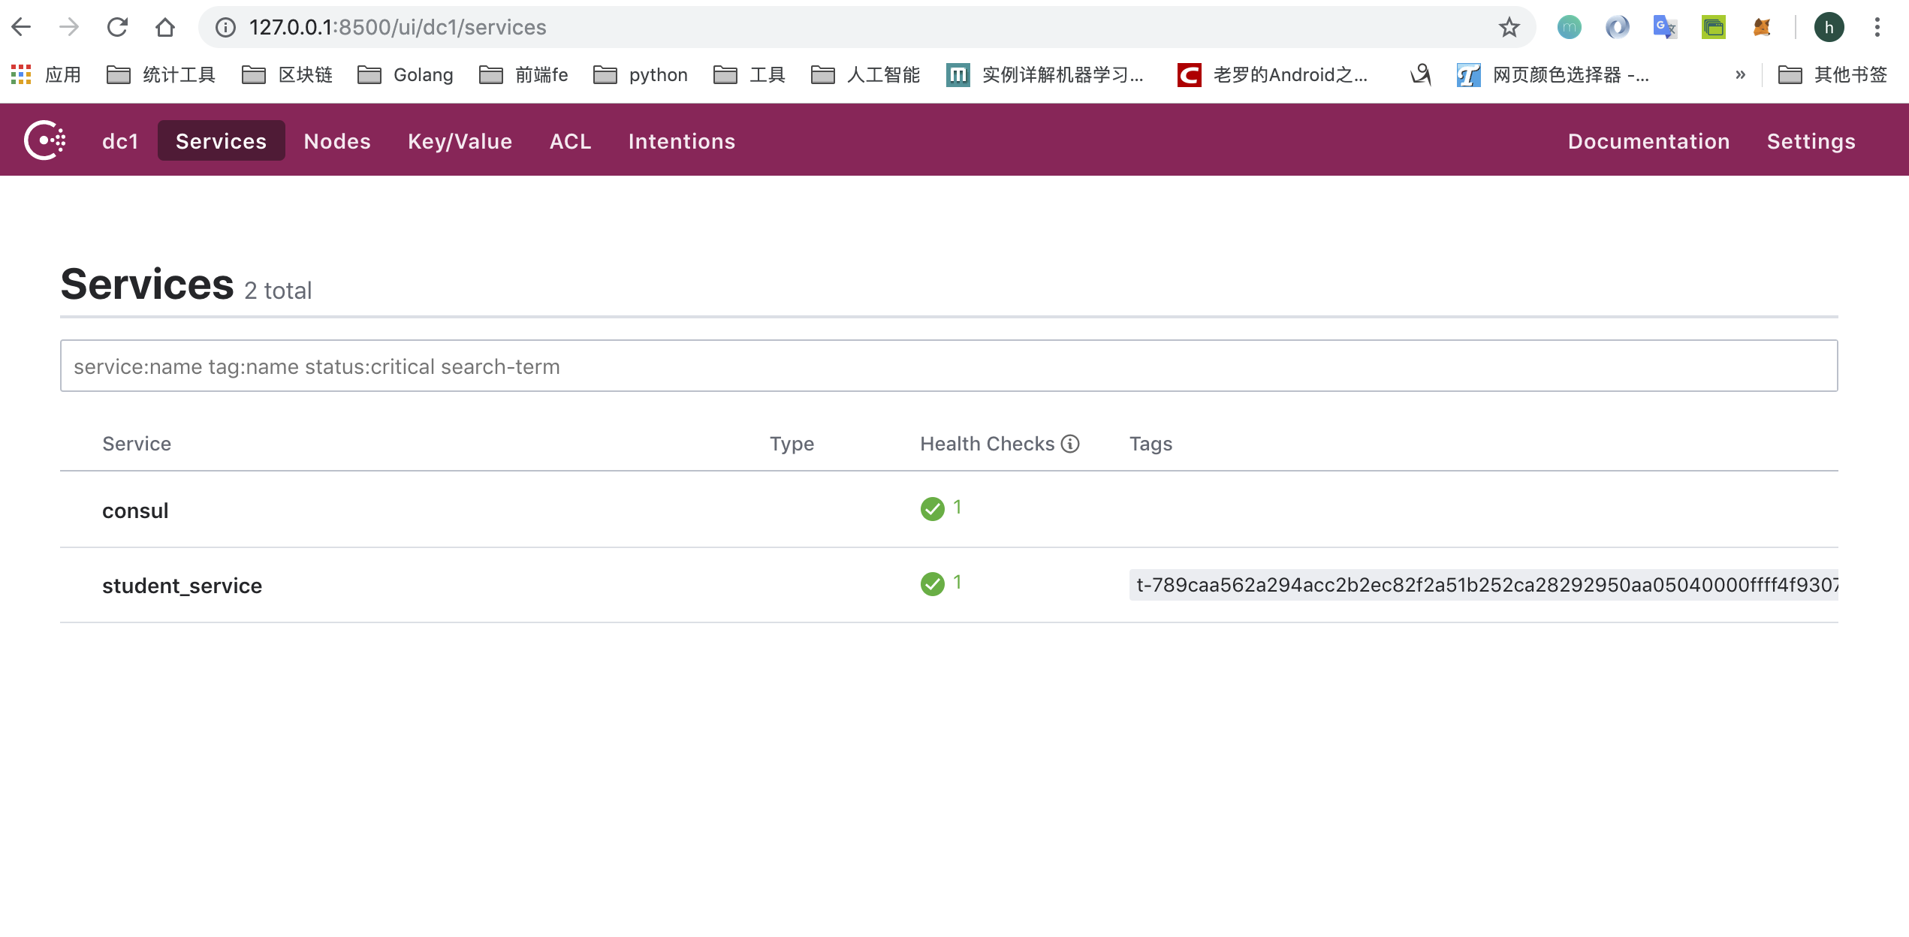Open the Key/Value tab
Screen dimensions: 1909x937
pos(460,141)
